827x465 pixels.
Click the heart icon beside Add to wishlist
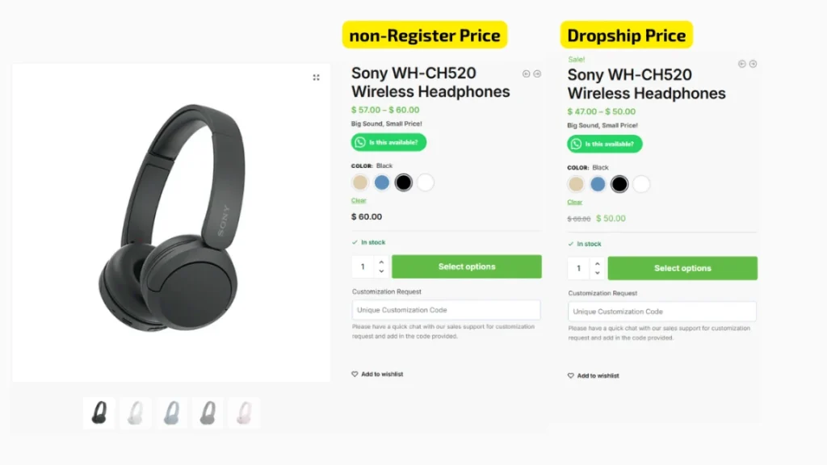point(354,374)
